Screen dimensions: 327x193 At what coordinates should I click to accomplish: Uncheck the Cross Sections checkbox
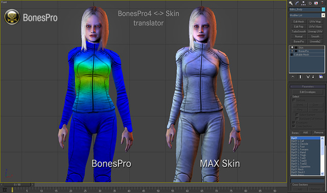click(294, 126)
